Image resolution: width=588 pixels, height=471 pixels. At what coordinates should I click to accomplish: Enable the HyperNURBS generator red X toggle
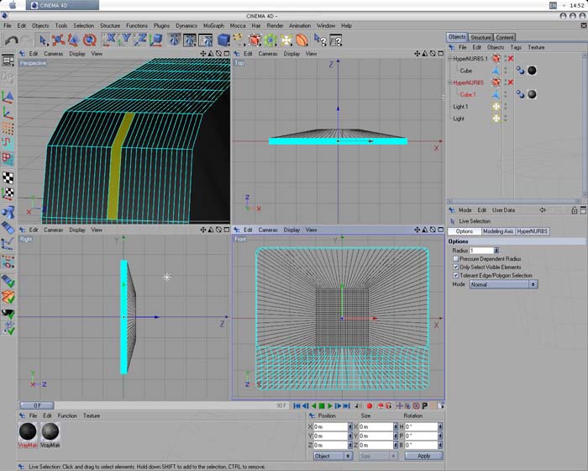[x=511, y=82]
